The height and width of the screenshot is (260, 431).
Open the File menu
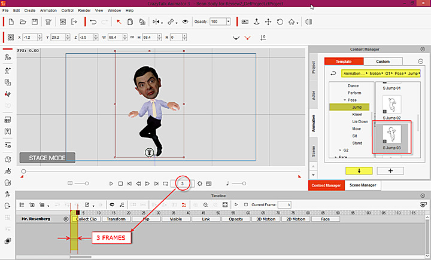point(5,10)
